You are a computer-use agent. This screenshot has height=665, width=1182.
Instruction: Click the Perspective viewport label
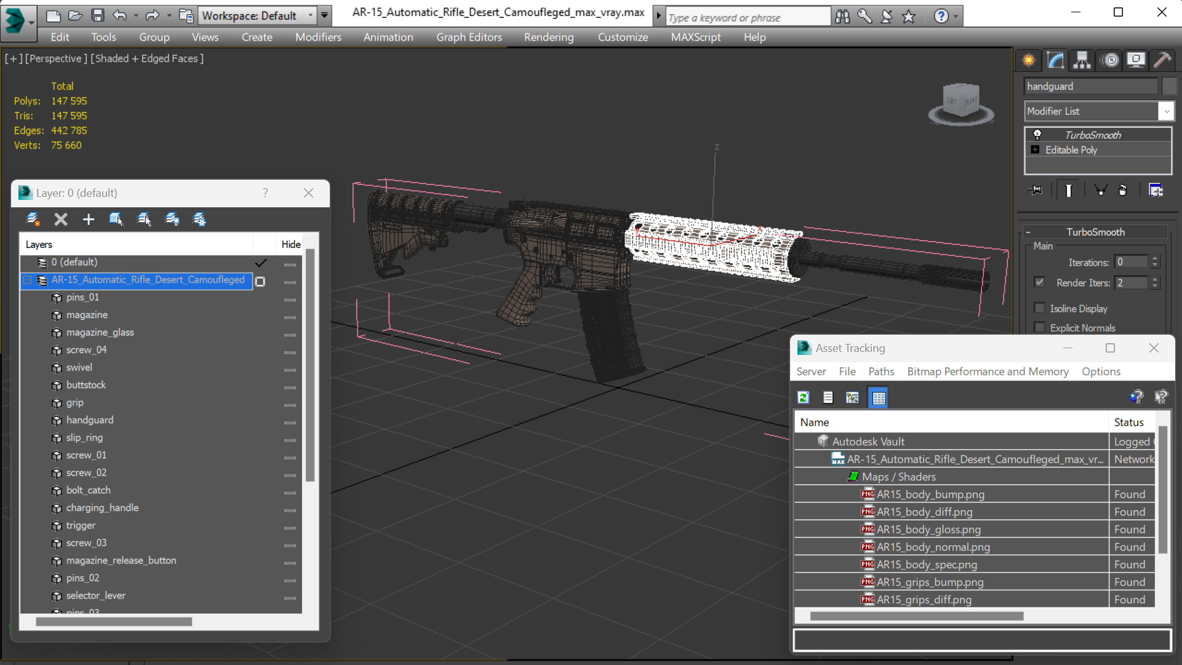55,58
